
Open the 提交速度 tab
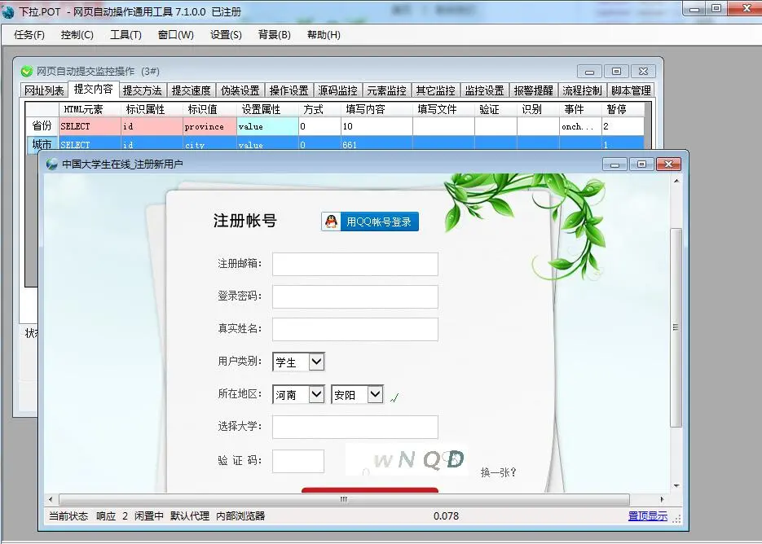pyautogui.click(x=191, y=90)
